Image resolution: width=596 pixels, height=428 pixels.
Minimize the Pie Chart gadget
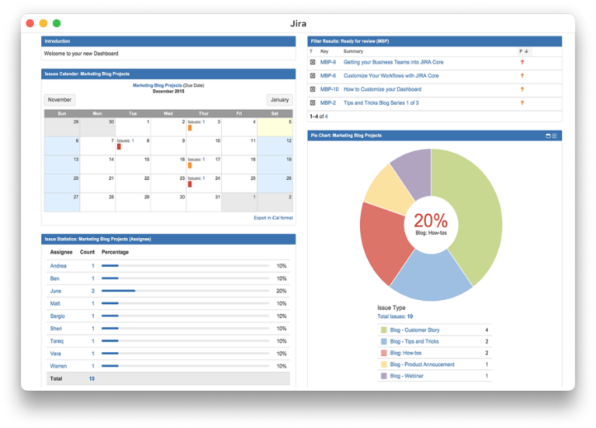(548, 136)
